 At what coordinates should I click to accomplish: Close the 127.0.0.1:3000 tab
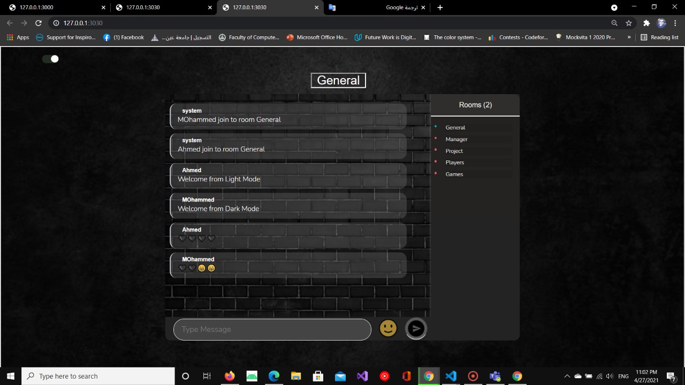103,7
